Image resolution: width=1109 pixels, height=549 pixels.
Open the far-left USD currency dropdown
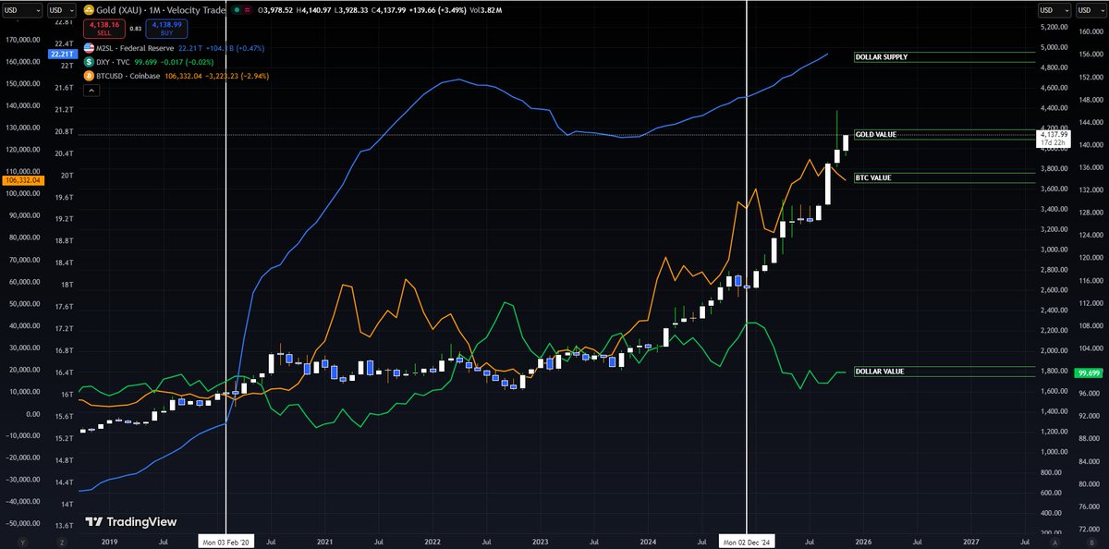click(20, 9)
